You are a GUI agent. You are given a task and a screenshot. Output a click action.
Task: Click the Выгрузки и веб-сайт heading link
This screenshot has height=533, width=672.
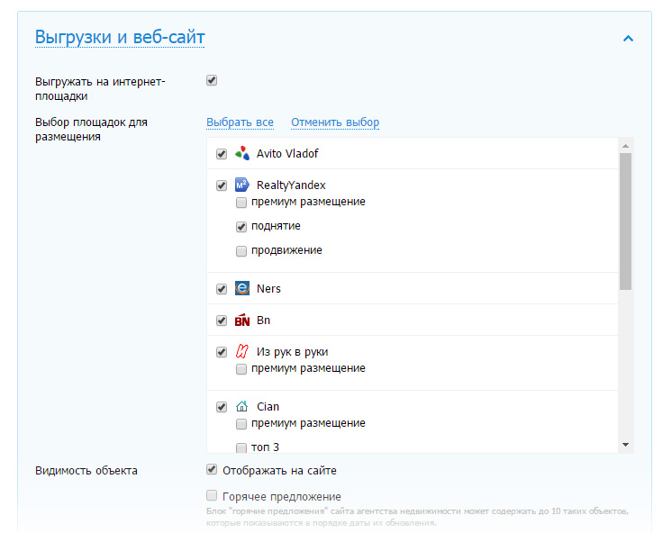[x=120, y=37]
